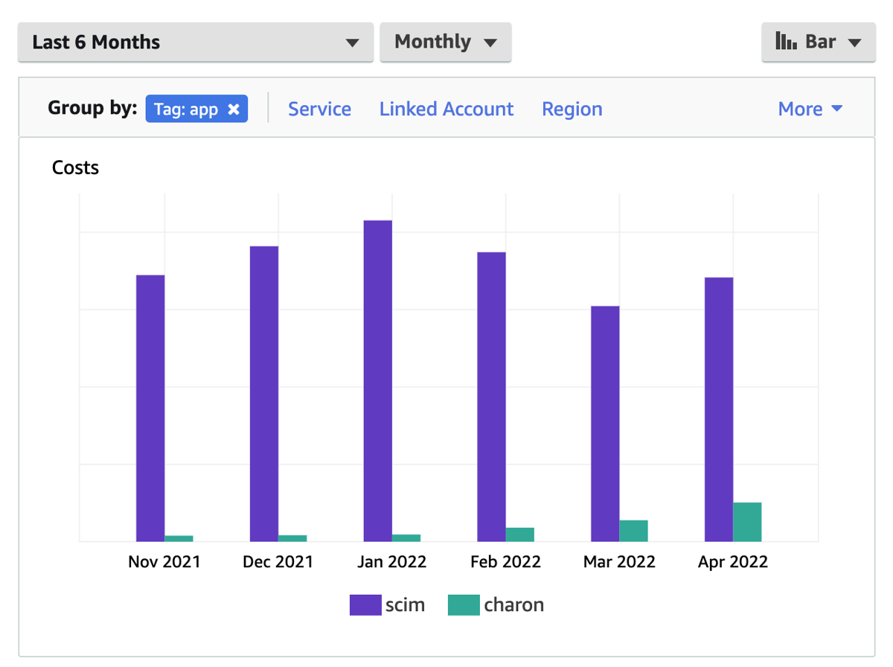
Task: Select the scim bar for Dec 2021
Action: pos(264,394)
